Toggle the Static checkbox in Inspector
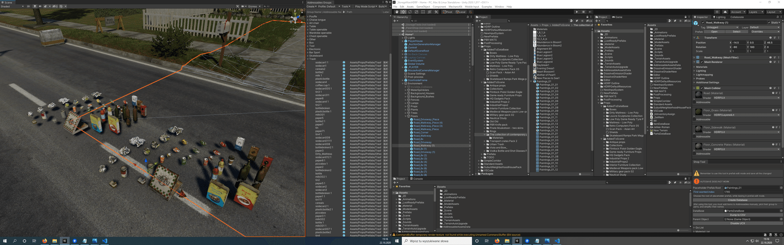 pos(769,23)
